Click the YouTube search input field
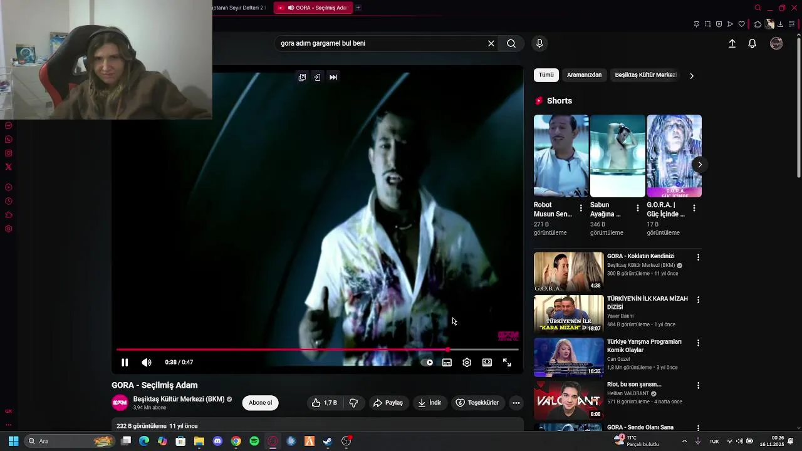Image resolution: width=802 pixels, height=451 pixels. 381,43
